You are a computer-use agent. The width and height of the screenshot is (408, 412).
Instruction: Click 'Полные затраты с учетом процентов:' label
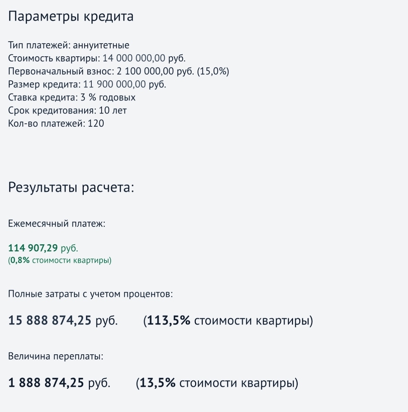[91, 294]
